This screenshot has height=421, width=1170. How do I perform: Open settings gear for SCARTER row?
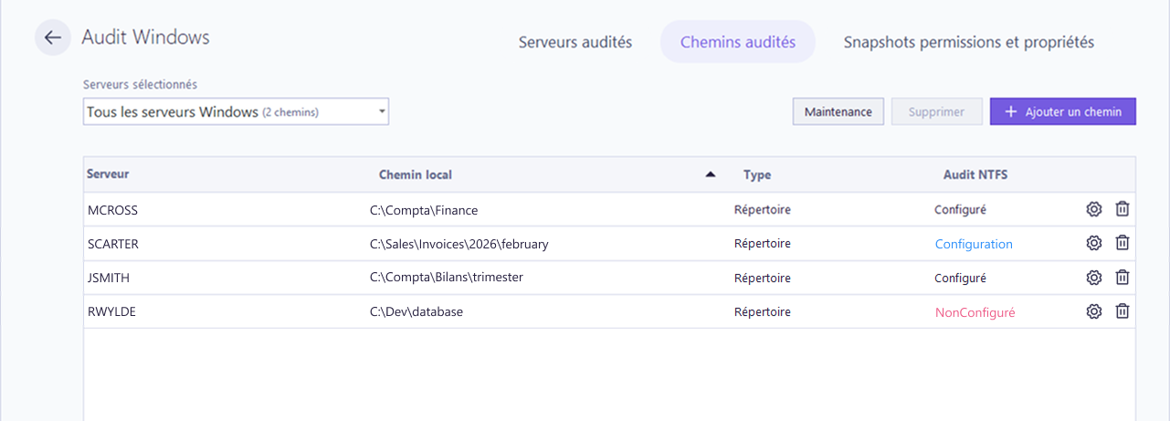(1093, 243)
